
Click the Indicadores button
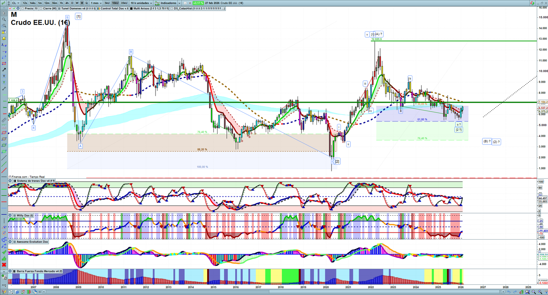coord(166,3)
